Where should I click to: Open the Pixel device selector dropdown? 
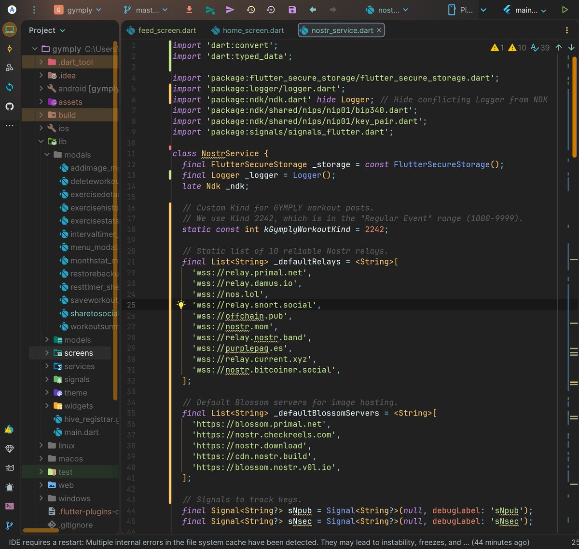(x=468, y=10)
